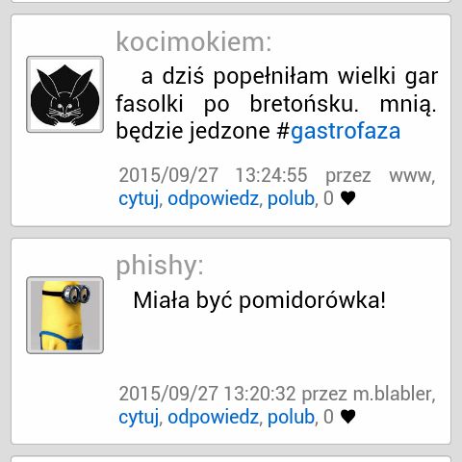
Task: Click 'cytuj' under kocimokiem's post
Action: pos(139,198)
